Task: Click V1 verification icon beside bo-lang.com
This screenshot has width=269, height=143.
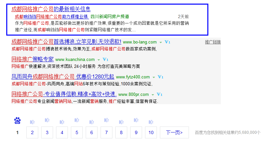Action: point(167,42)
